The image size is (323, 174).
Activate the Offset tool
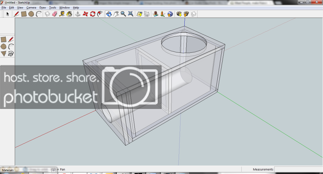tap(100, 14)
